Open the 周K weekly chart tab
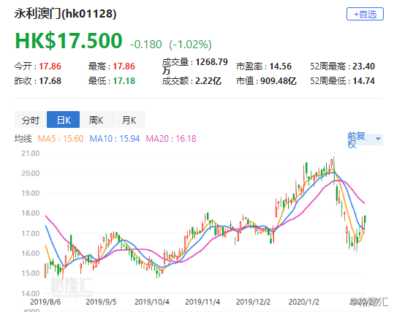This screenshot has width=394, height=312. 96,120
